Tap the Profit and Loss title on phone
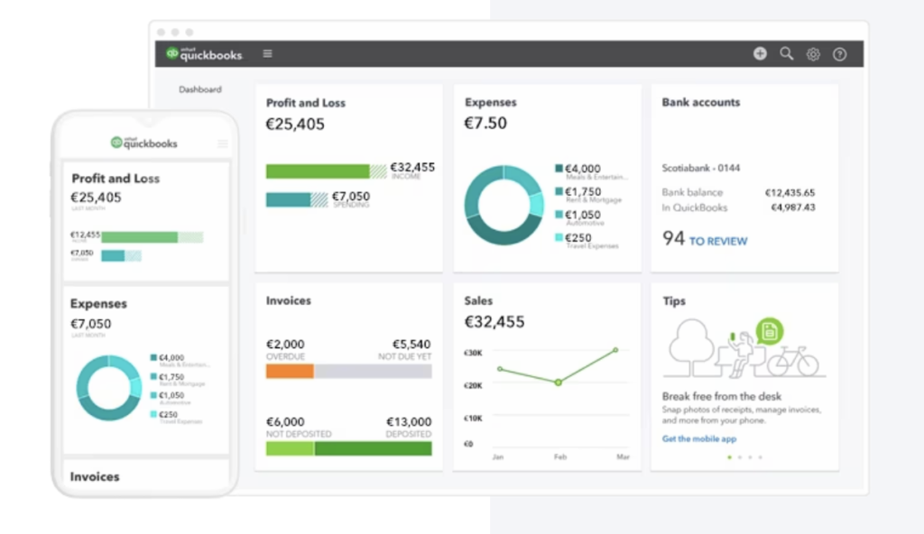Image resolution: width=924 pixels, height=534 pixels. pos(115,179)
